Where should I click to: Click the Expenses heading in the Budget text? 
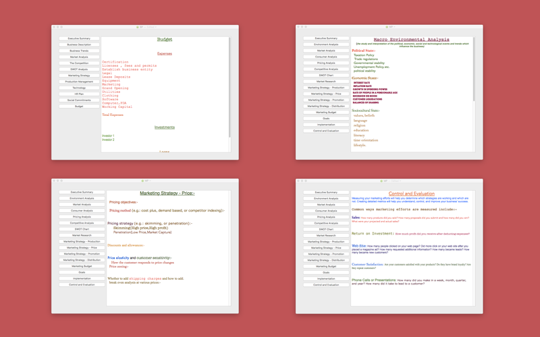pos(165,54)
